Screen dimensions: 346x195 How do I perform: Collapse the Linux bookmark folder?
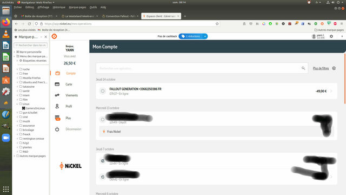17,104
